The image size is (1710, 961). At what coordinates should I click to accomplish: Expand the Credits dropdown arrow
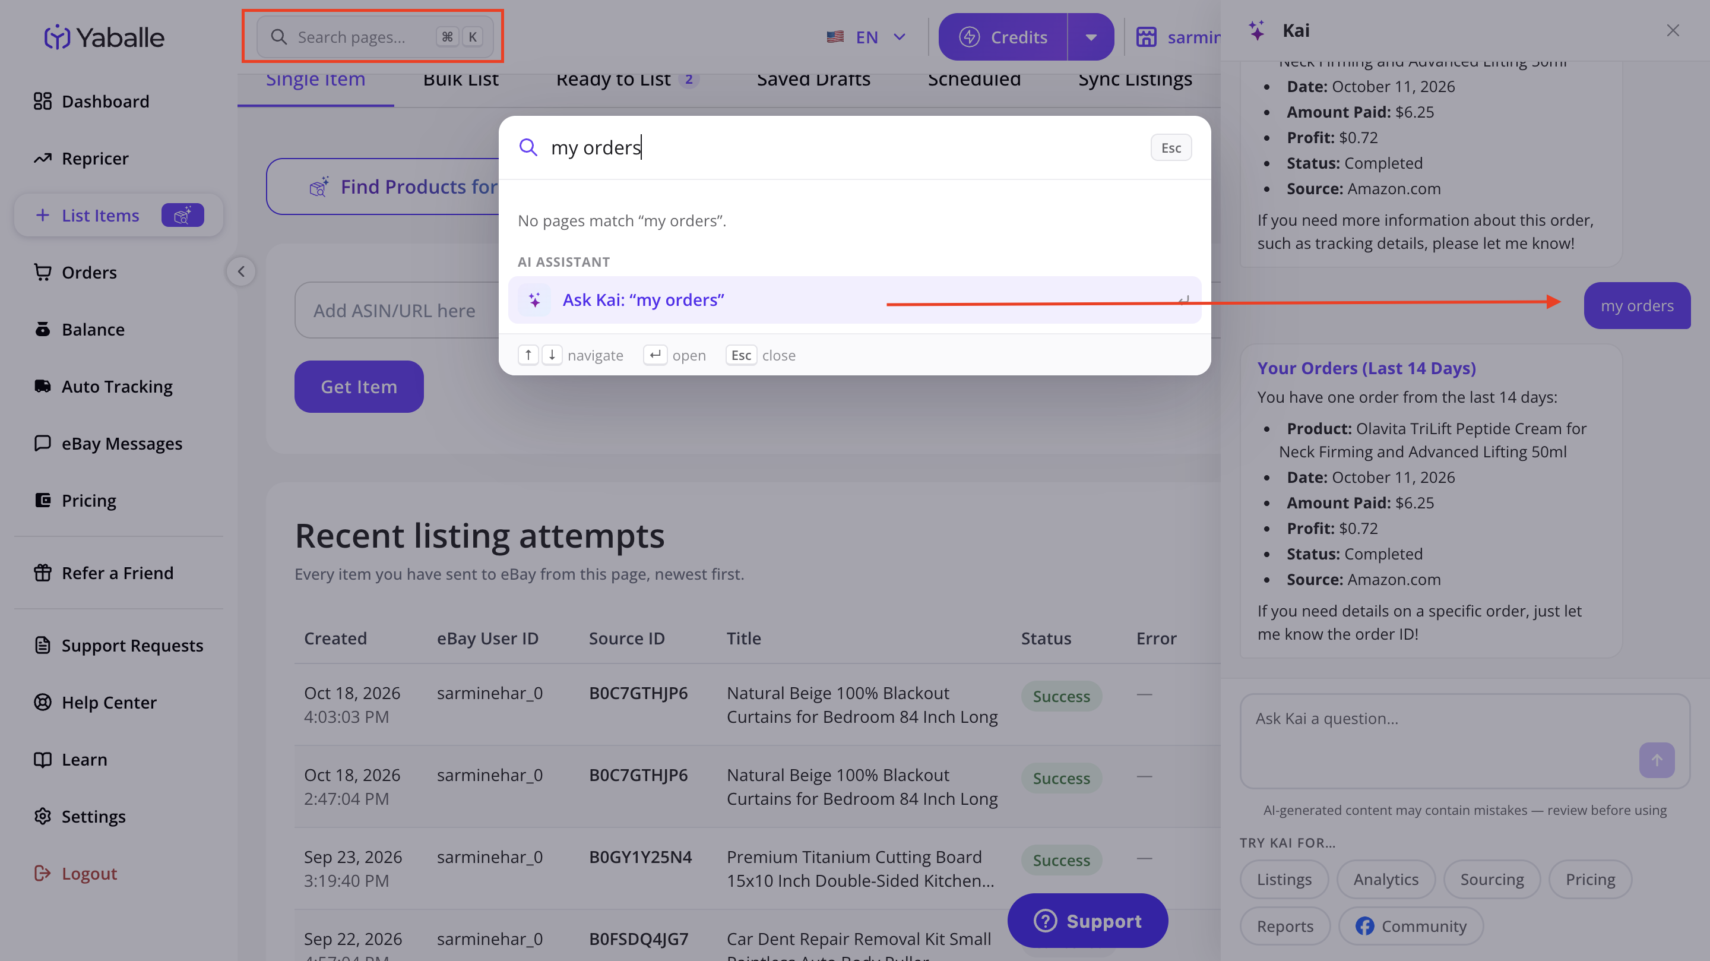tap(1091, 37)
